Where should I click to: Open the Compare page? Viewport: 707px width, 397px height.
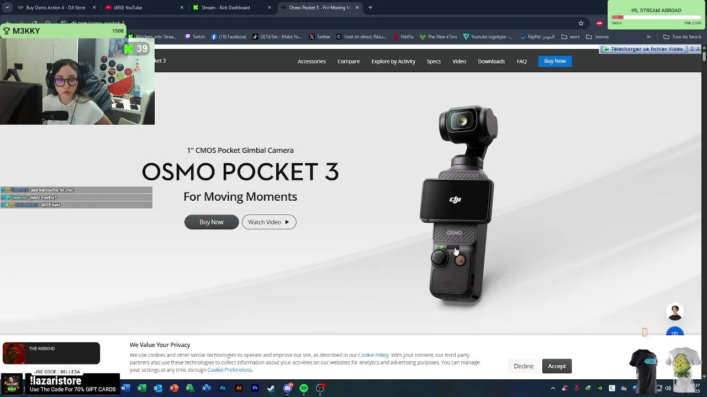coord(349,61)
